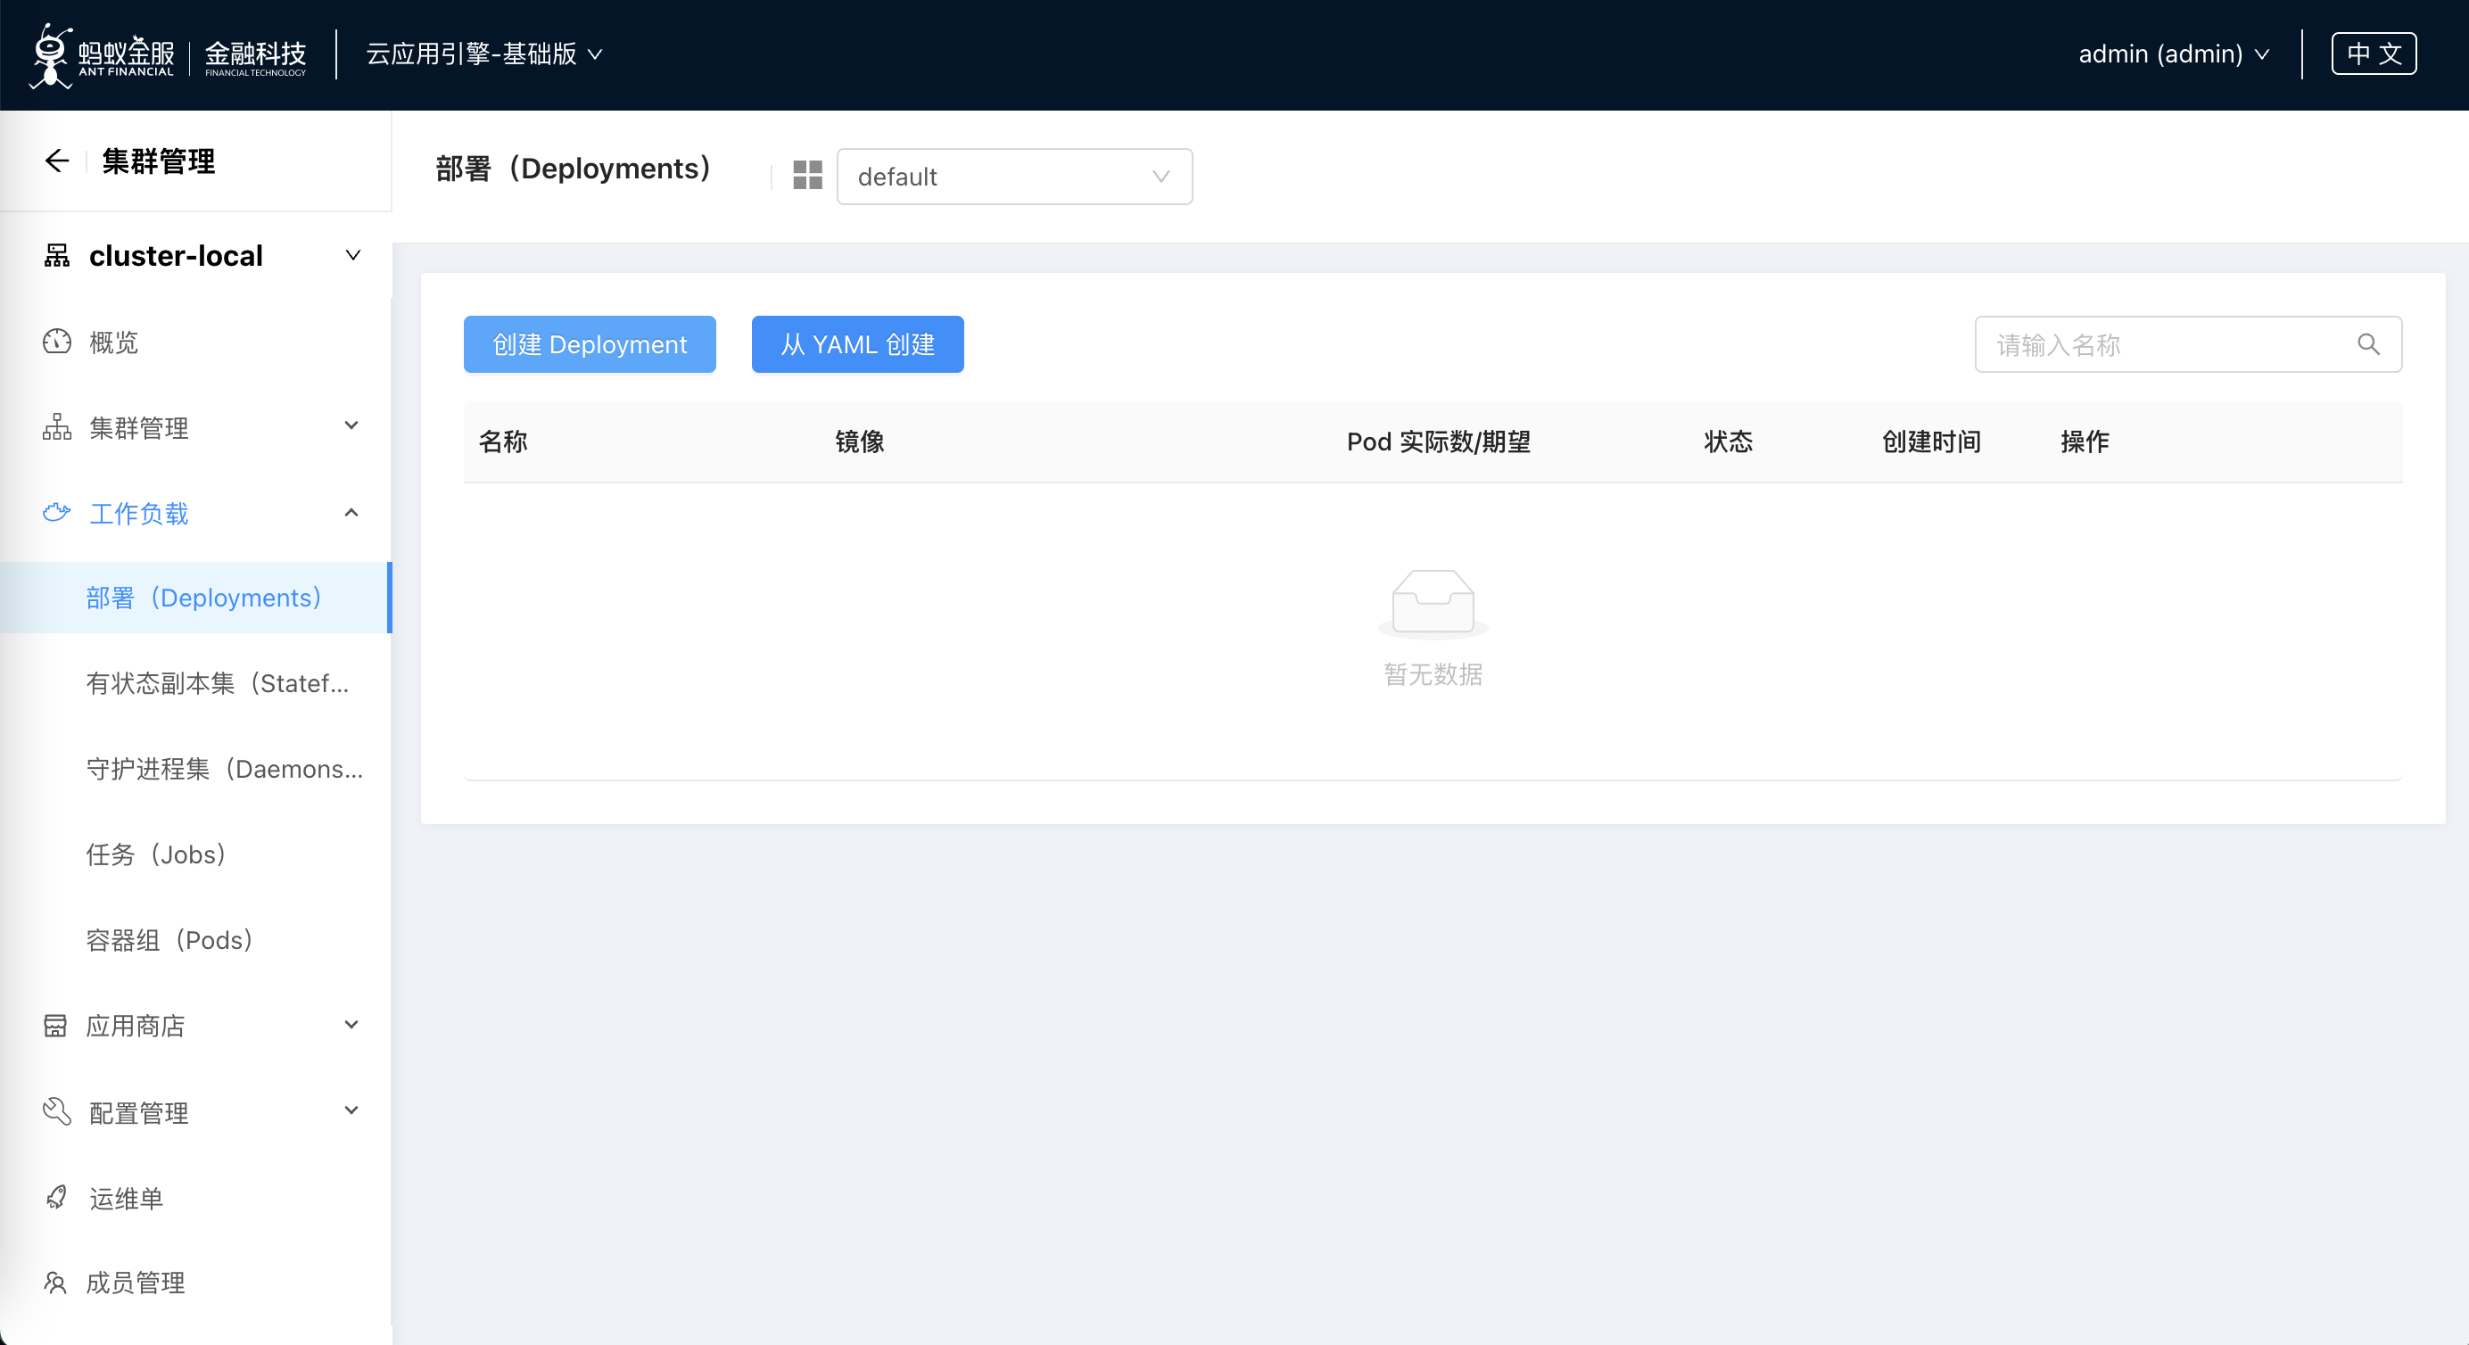Expand the 应用商店 menu chevron
This screenshot has height=1345, width=2469.
click(x=351, y=1025)
